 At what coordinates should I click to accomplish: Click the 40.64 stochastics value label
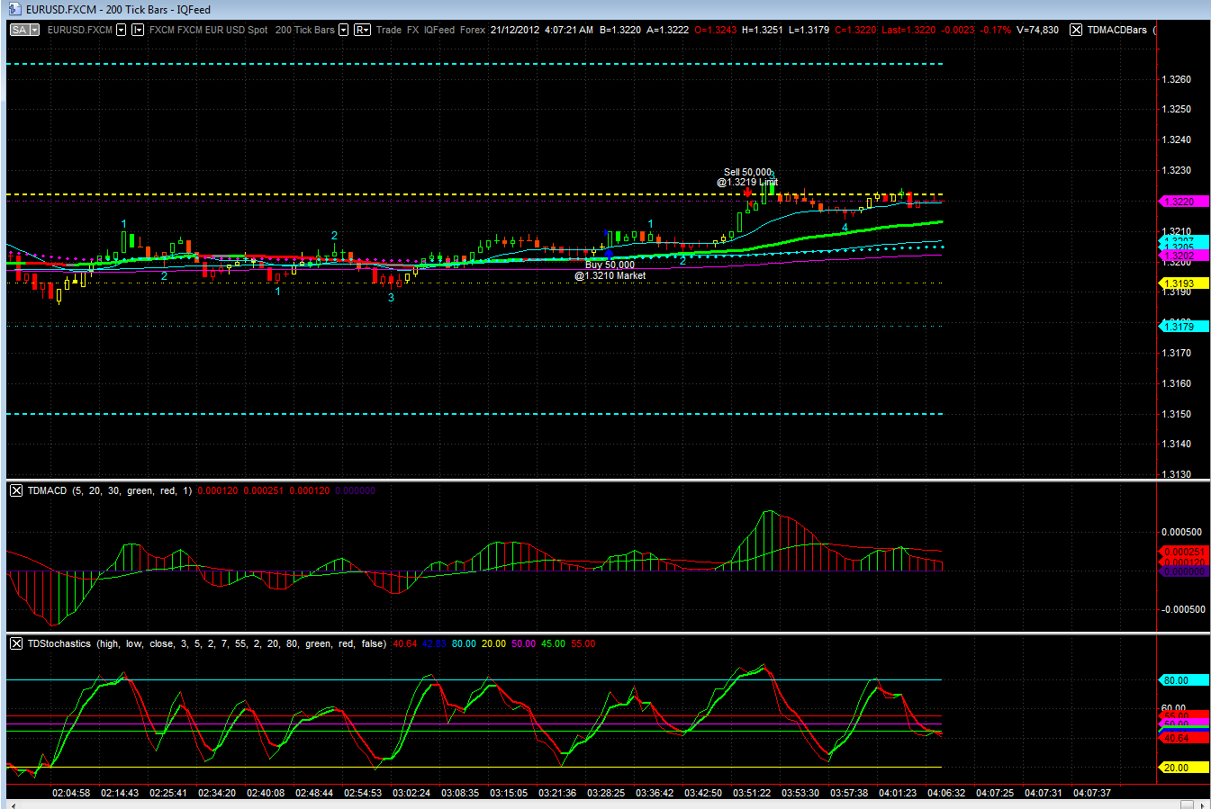pos(1184,738)
